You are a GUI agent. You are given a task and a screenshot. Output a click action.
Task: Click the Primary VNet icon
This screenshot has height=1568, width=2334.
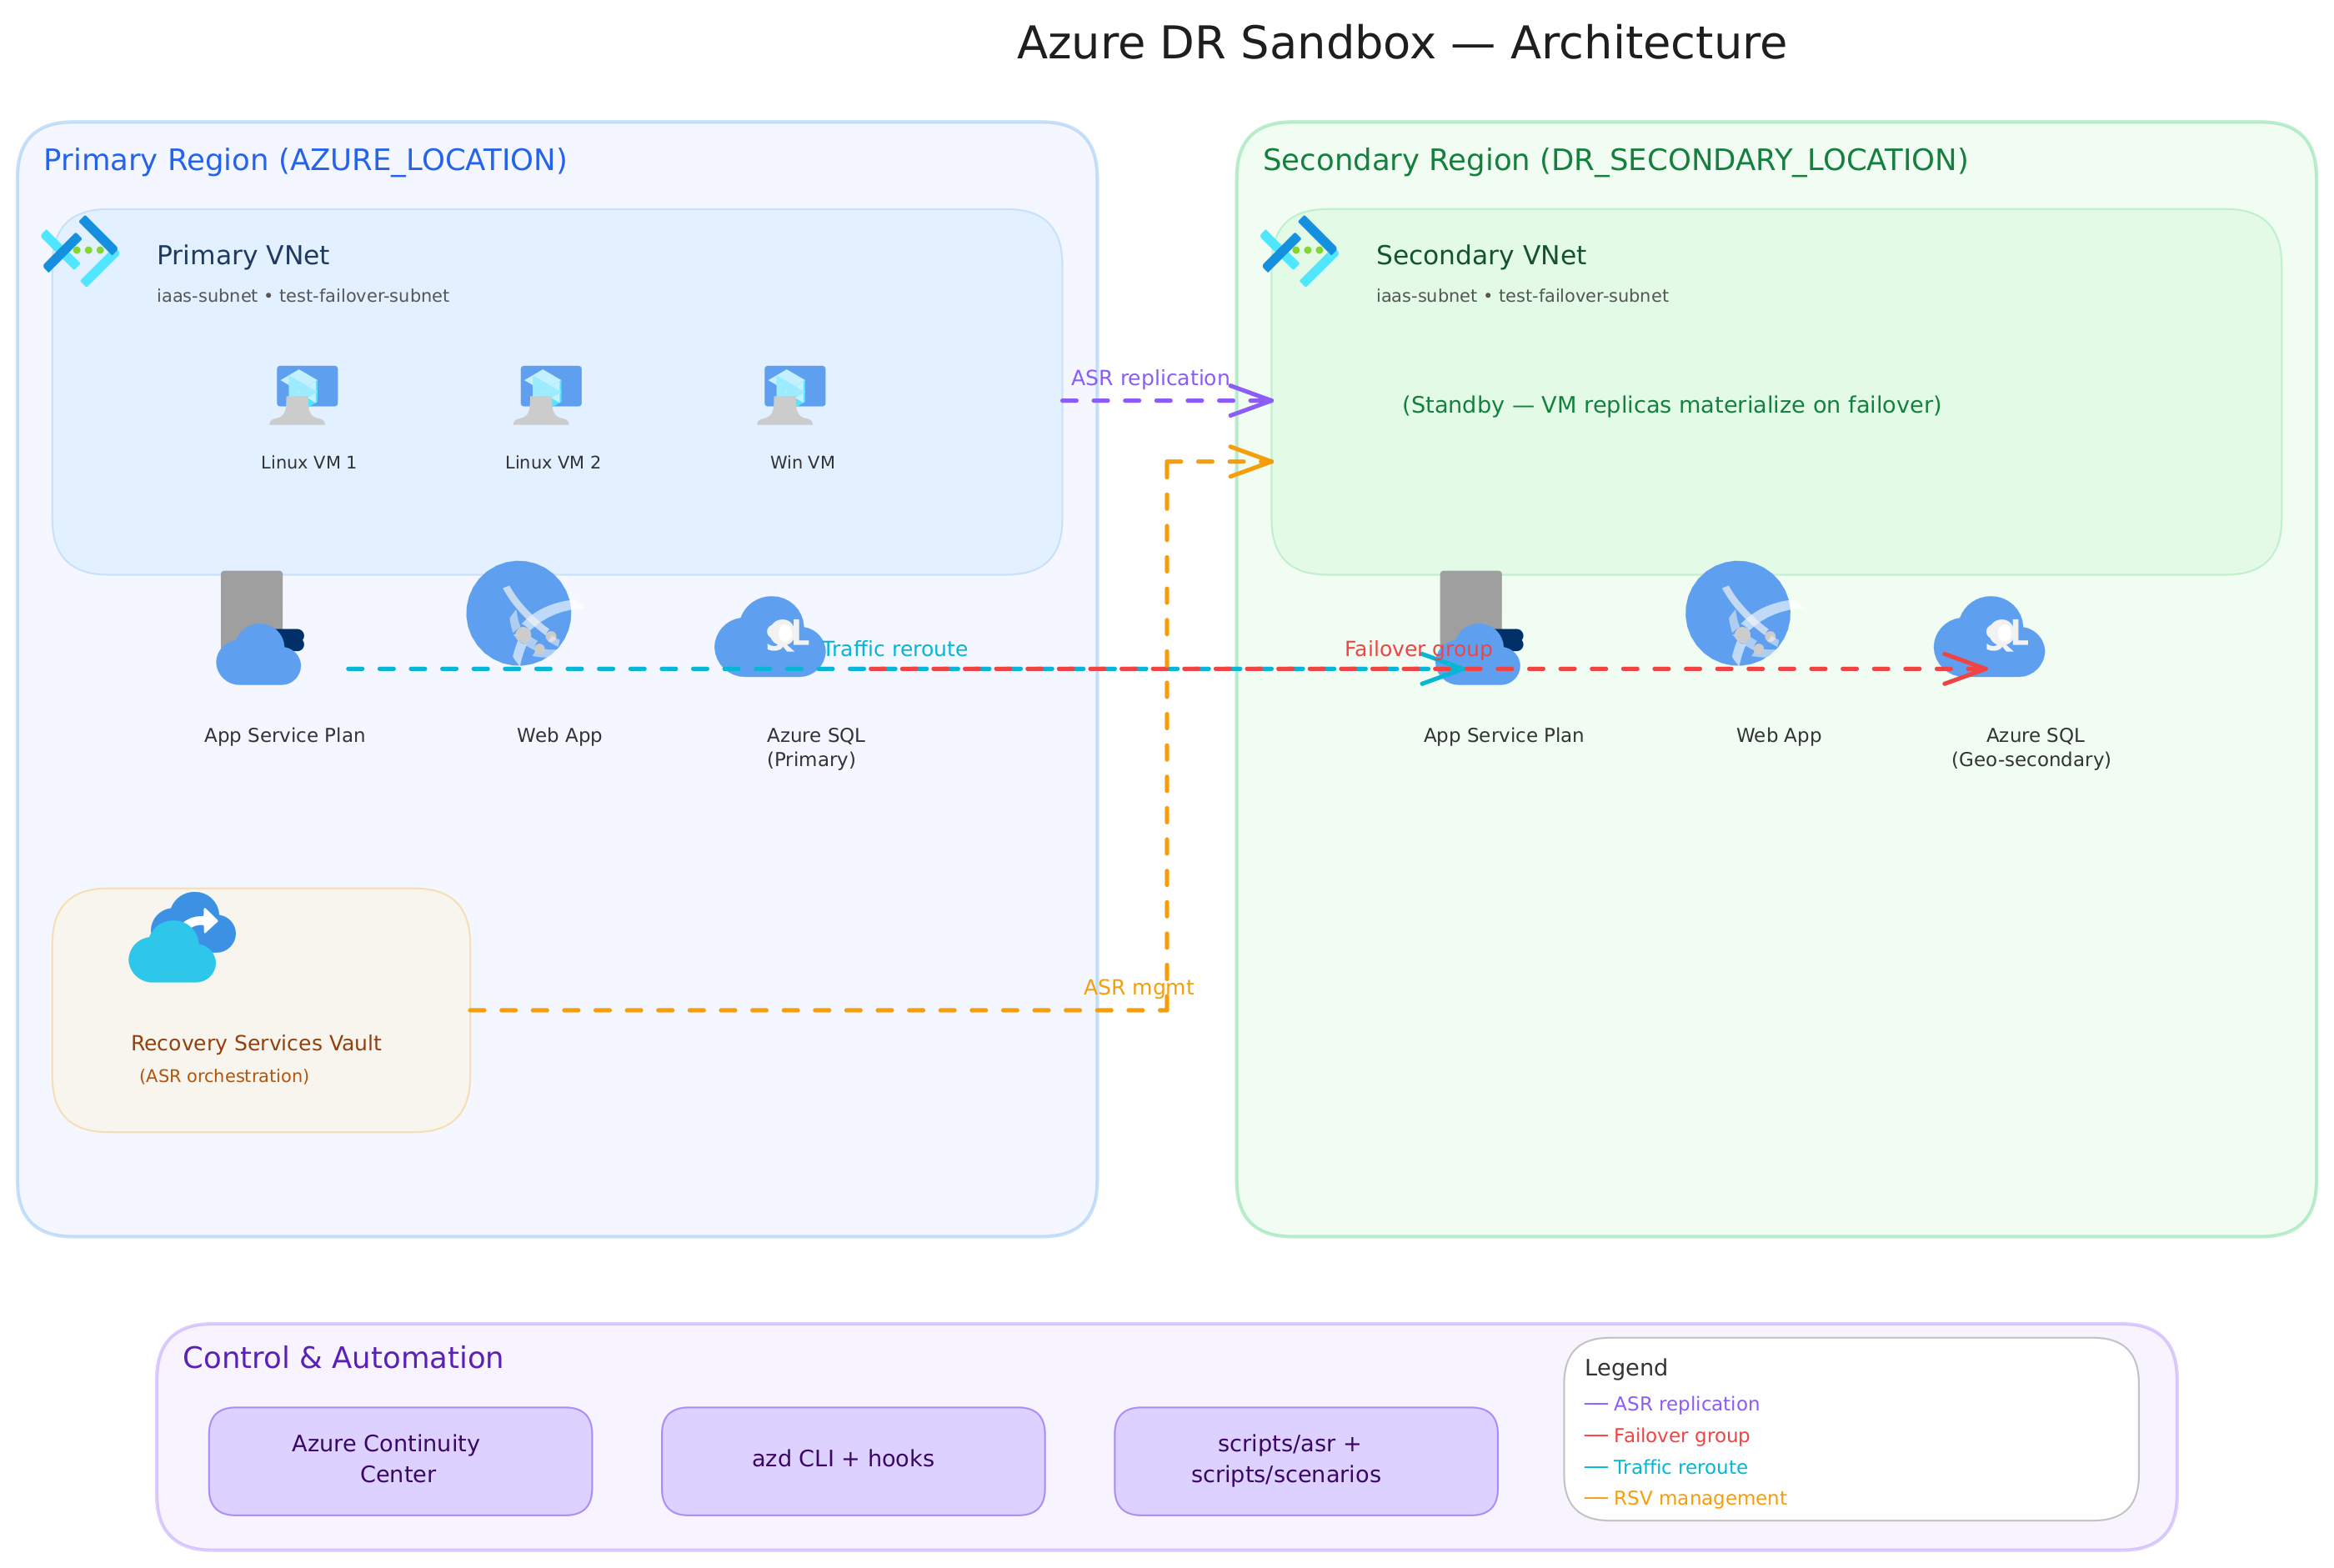[80, 251]
